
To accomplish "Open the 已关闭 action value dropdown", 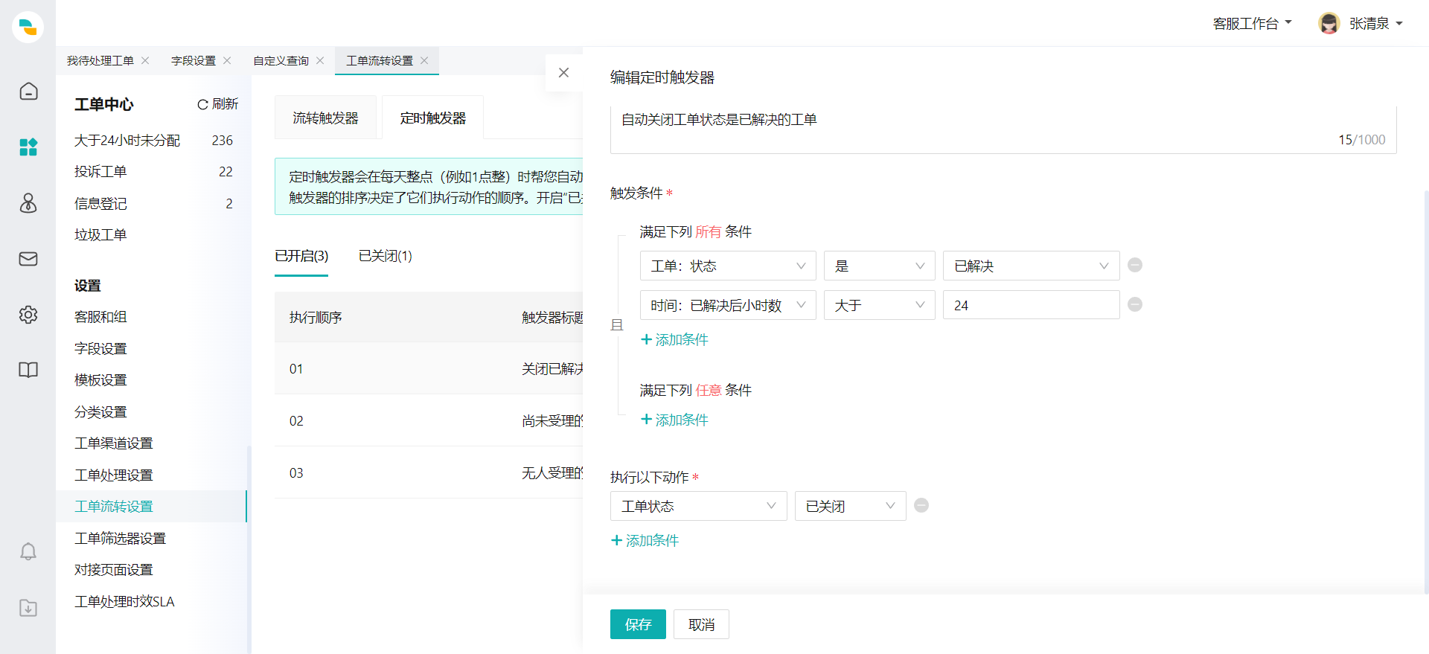I will click(x=850, y=506).
